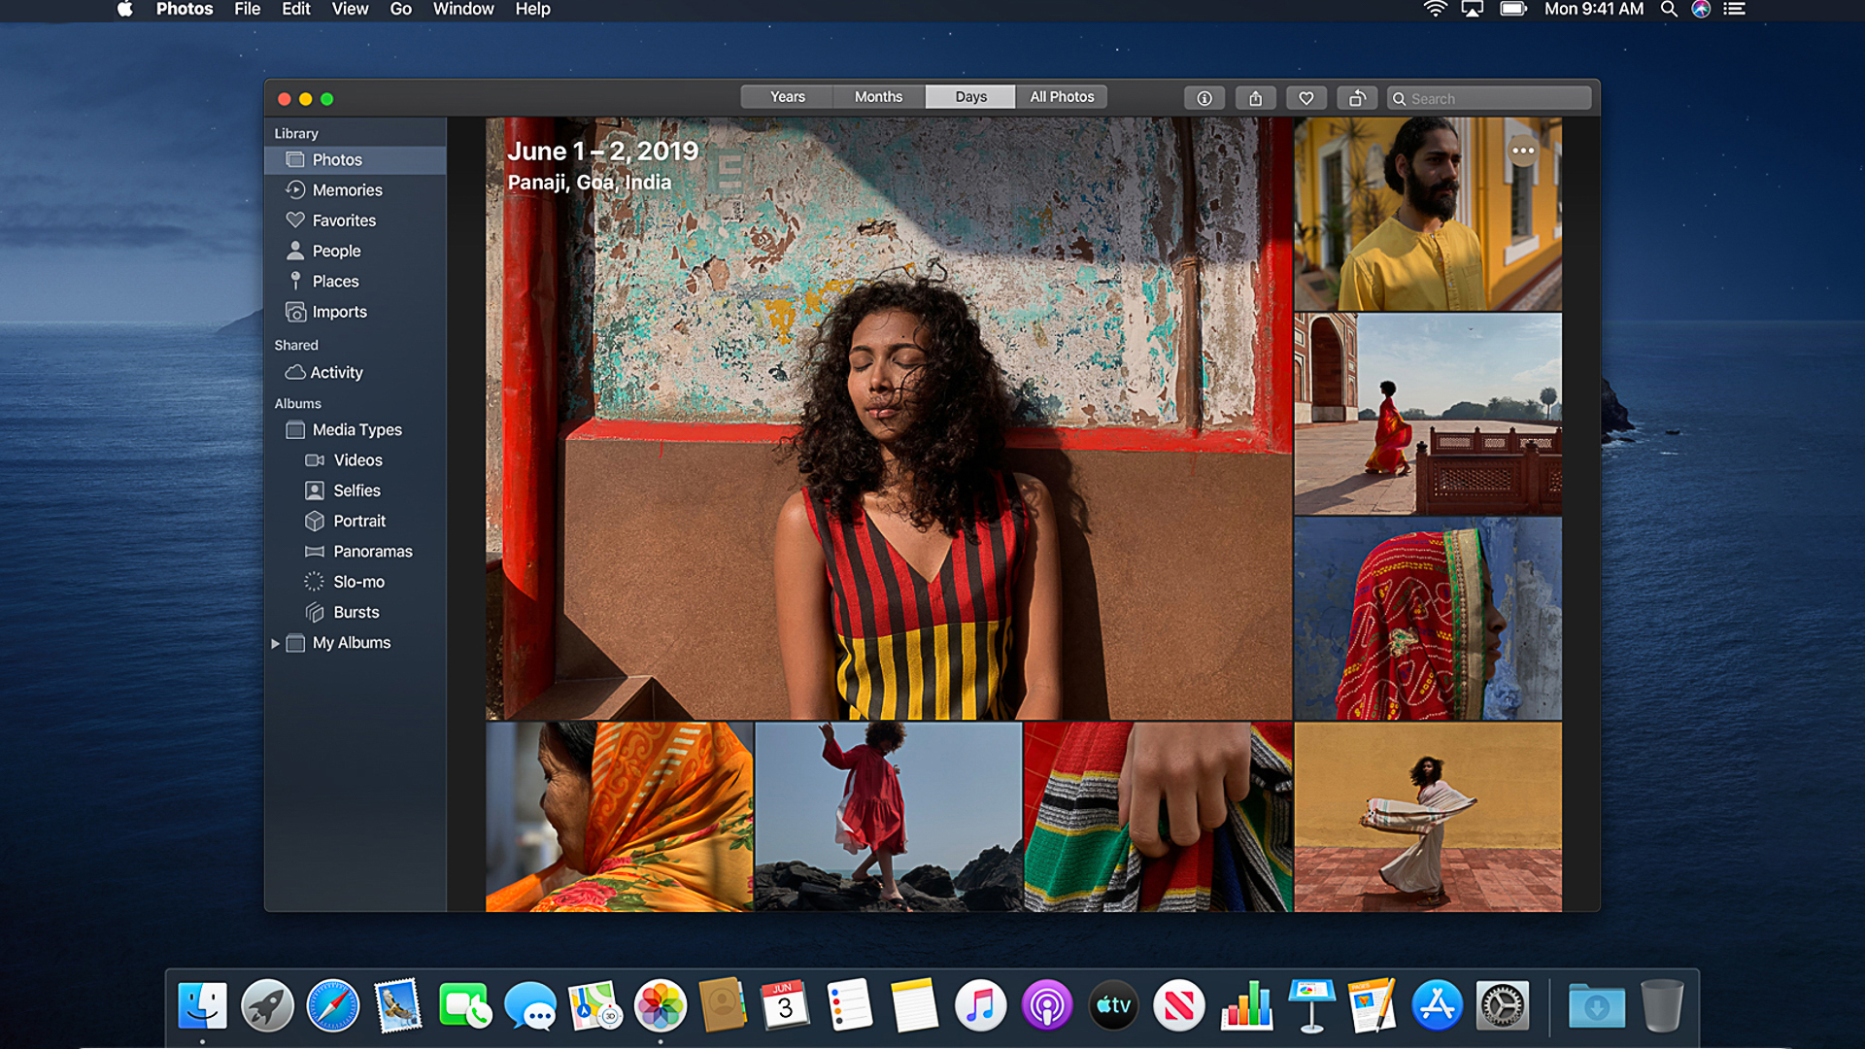
Task: Open the photo of woman in red sari walking
Action: 1428,414
